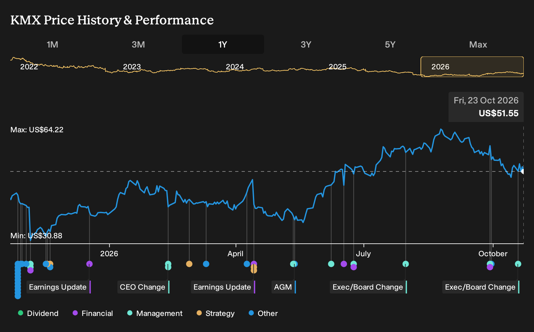Jump to 2022 in the overview timeline
The image size is (534, 332).
click(29, 67)
